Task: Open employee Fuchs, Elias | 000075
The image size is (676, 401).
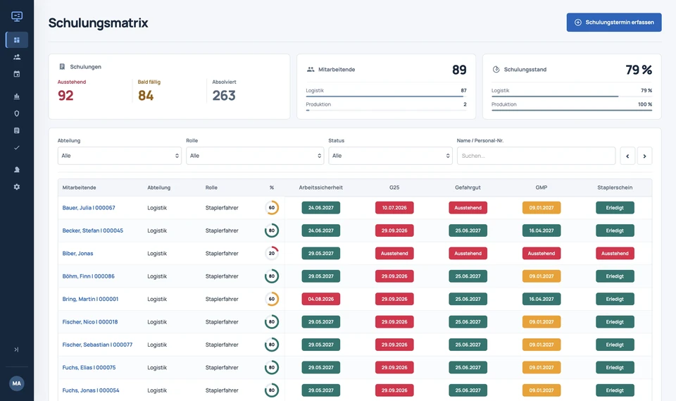Action: [x=89, y=367]
